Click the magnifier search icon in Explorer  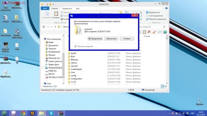tap(164, 27)
